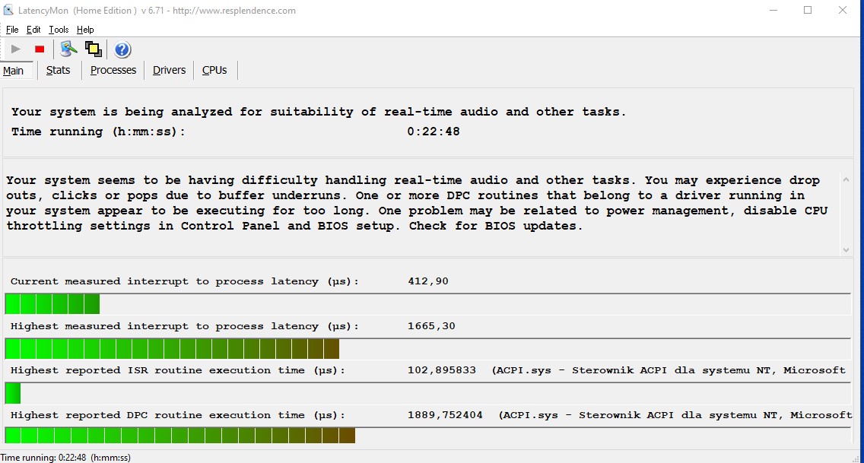This screenshot has width=864, height=463.
Task: View the CPUs tab
Action: pyautogui.click(x=214, y=70)
